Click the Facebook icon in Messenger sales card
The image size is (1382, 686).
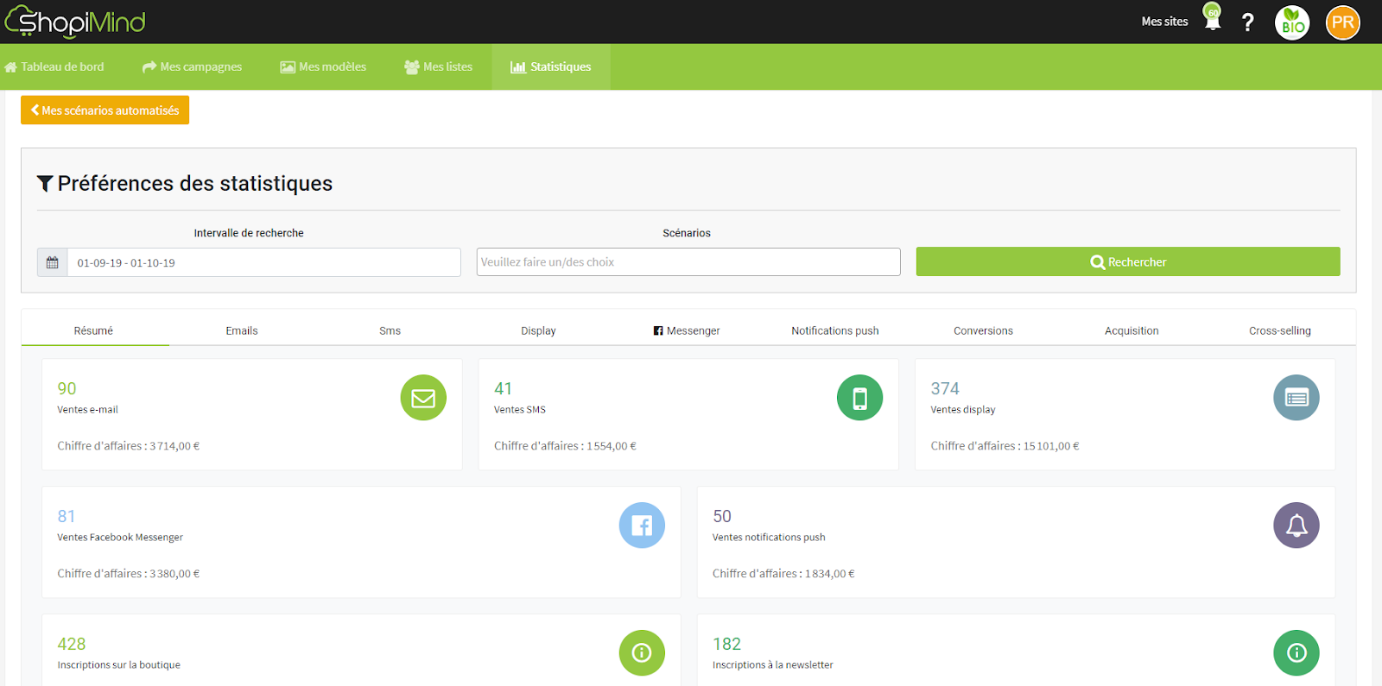[x=642, y=526]
